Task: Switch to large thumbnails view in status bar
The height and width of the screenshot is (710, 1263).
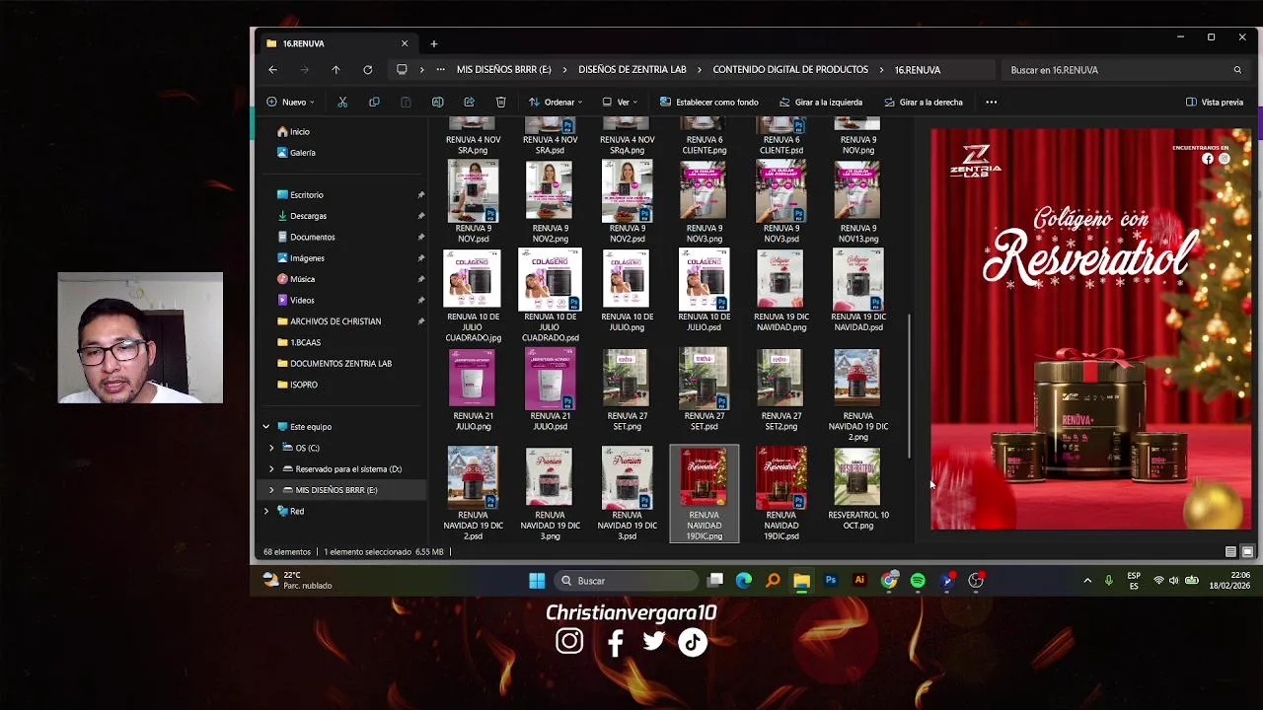Action: (1247, 552)
